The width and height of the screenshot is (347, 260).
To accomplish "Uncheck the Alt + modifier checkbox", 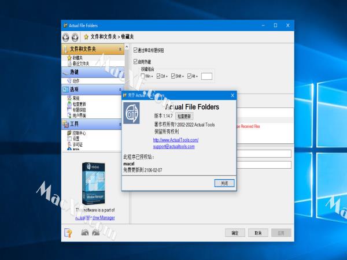I will 190,76.
